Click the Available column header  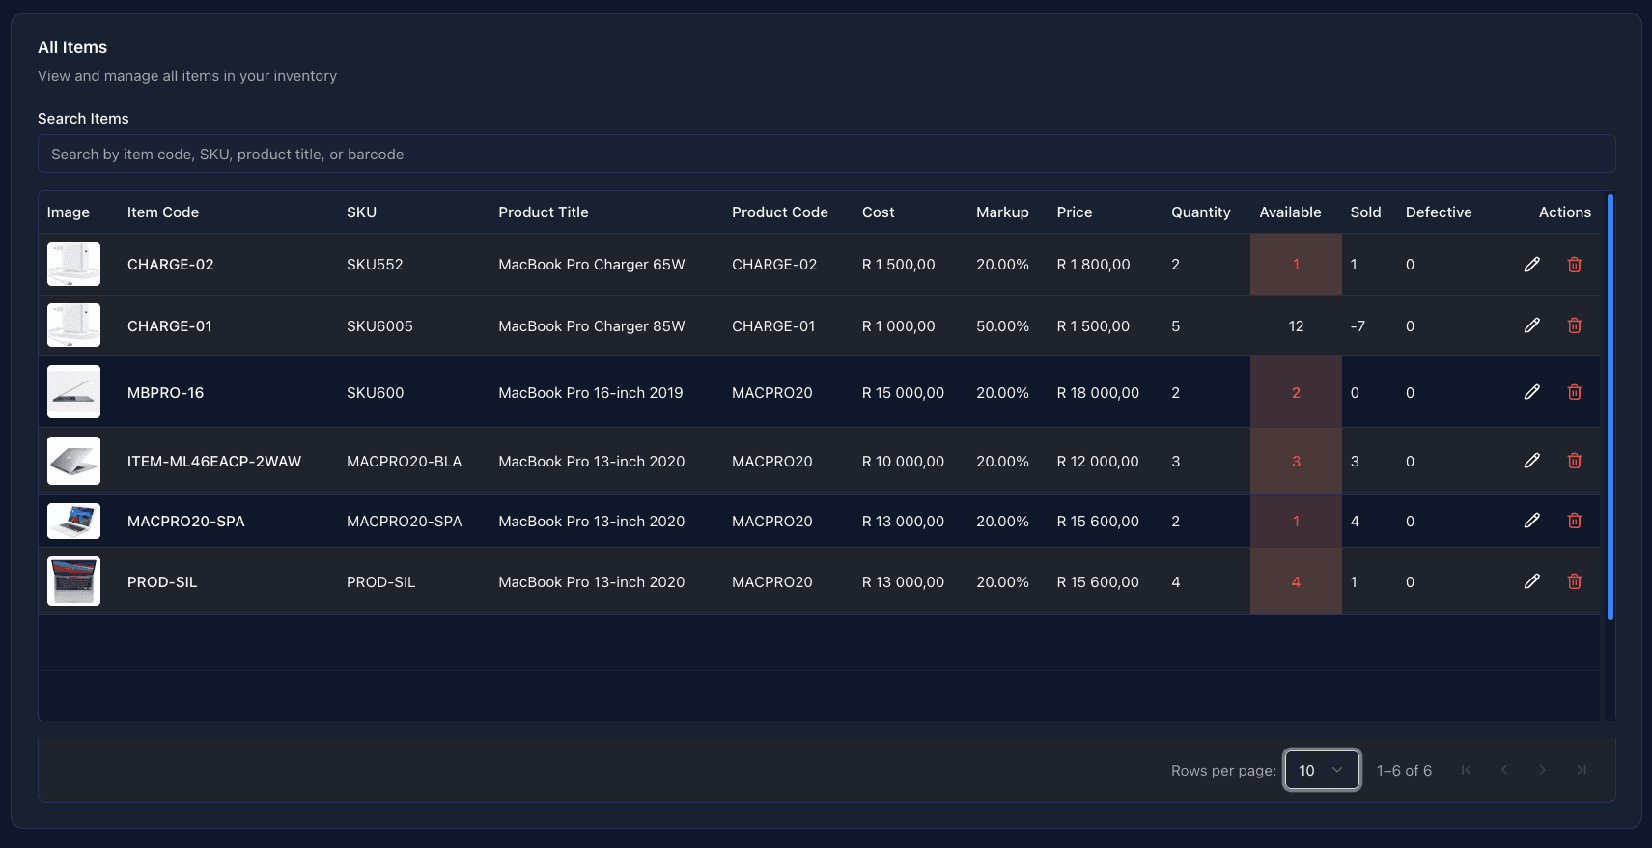(x=1290, y=212)
